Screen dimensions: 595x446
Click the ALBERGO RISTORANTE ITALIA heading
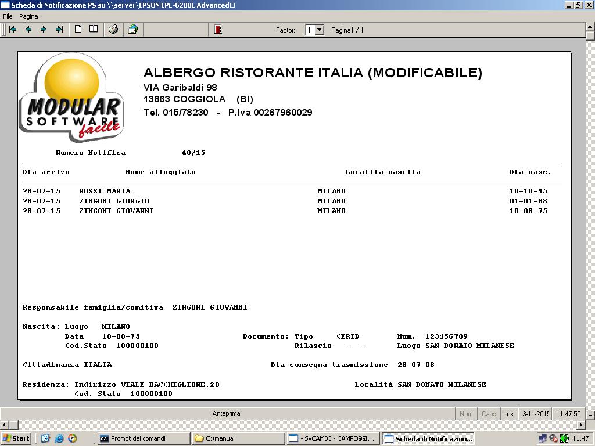(313, 73)
